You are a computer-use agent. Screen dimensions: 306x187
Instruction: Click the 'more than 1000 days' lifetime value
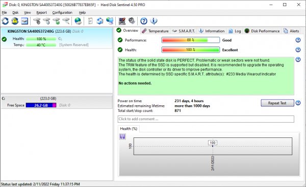(192, 106)
